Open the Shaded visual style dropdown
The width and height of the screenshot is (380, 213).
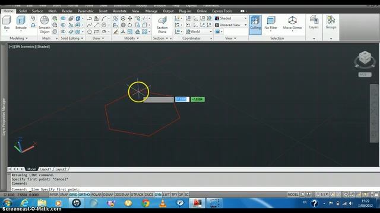231,18
